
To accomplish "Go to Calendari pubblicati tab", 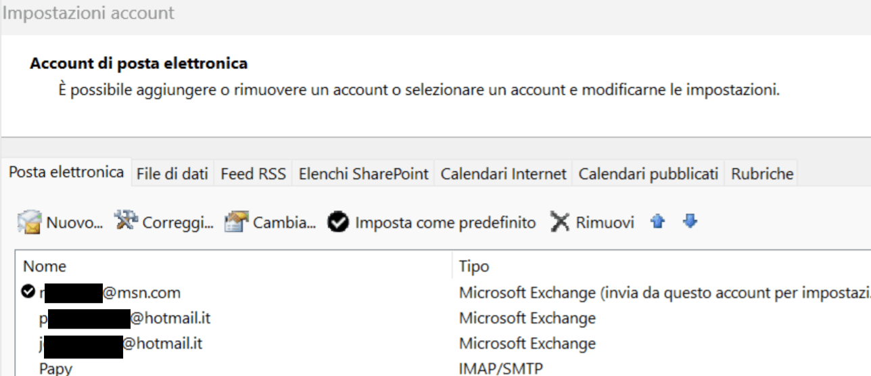I will [649, 174].
